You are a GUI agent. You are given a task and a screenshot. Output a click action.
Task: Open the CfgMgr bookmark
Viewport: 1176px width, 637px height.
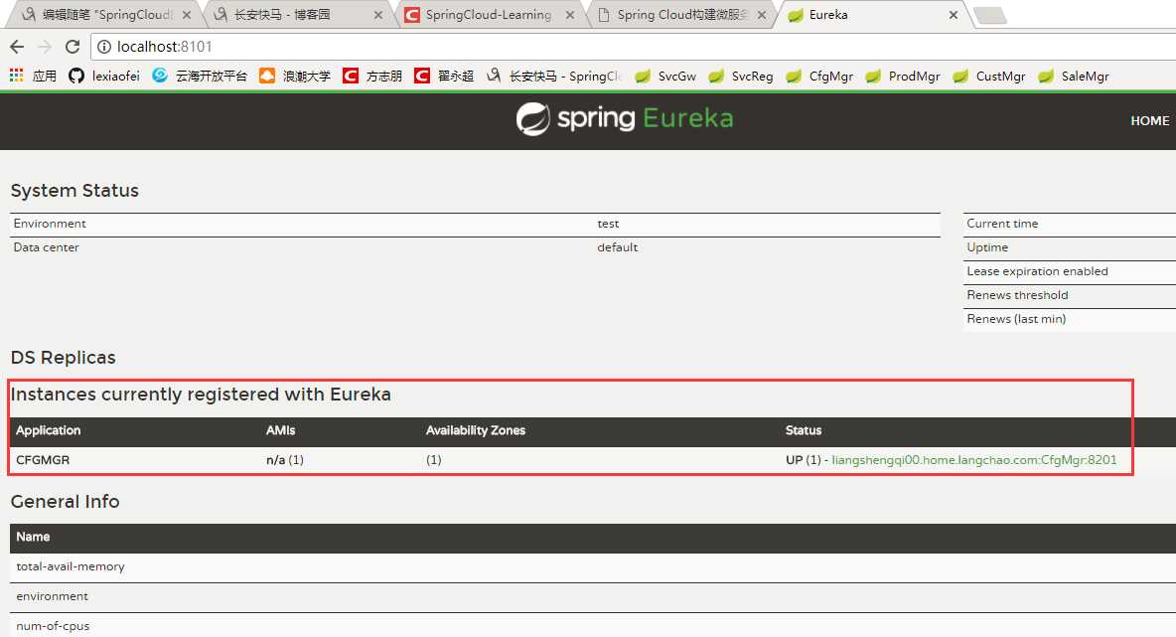click(x=819, y=77)
